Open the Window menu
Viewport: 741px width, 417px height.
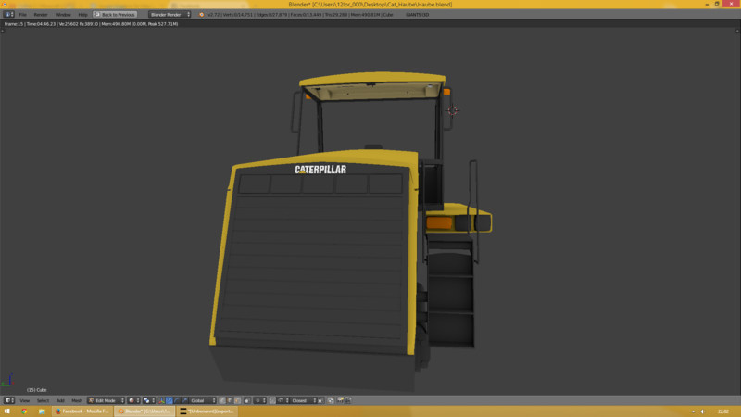[62, 15]
